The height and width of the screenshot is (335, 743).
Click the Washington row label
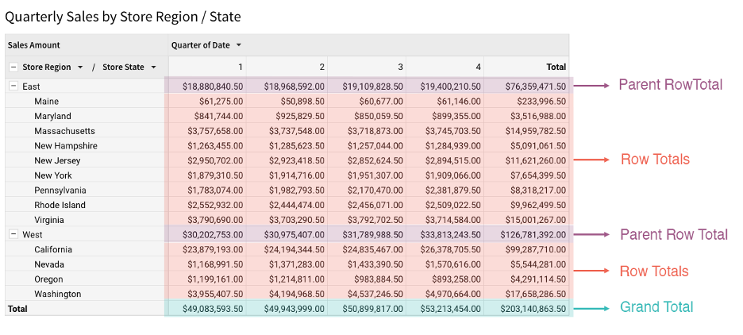(57, 294)
